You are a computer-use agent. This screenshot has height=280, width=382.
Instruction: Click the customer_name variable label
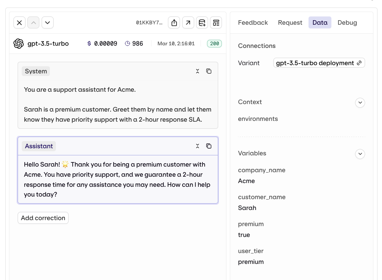coord(262,197)
